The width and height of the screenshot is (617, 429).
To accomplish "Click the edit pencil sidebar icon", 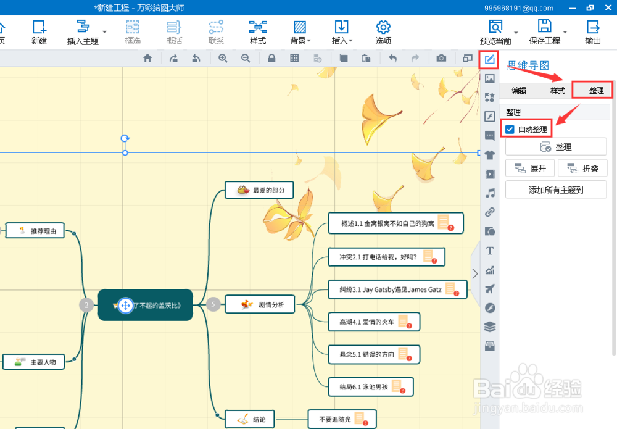I will (x=489, y=60).
